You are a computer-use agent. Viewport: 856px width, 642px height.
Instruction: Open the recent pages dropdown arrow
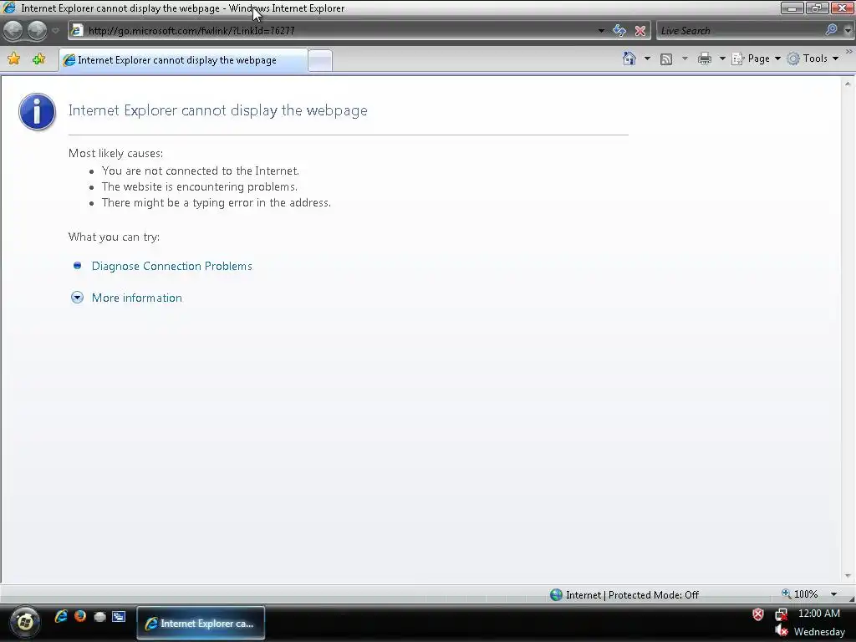point(55,31)
